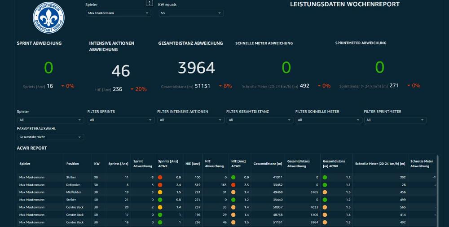Sort by the Position column header
Image resolution: width=449 pixels, height=227 pixels.
pyautogui.click(x=72, y=164)
